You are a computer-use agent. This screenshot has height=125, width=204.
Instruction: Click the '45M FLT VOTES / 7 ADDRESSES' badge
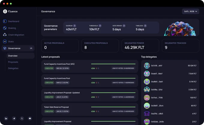pyautogui.click(x=123, y=83)
